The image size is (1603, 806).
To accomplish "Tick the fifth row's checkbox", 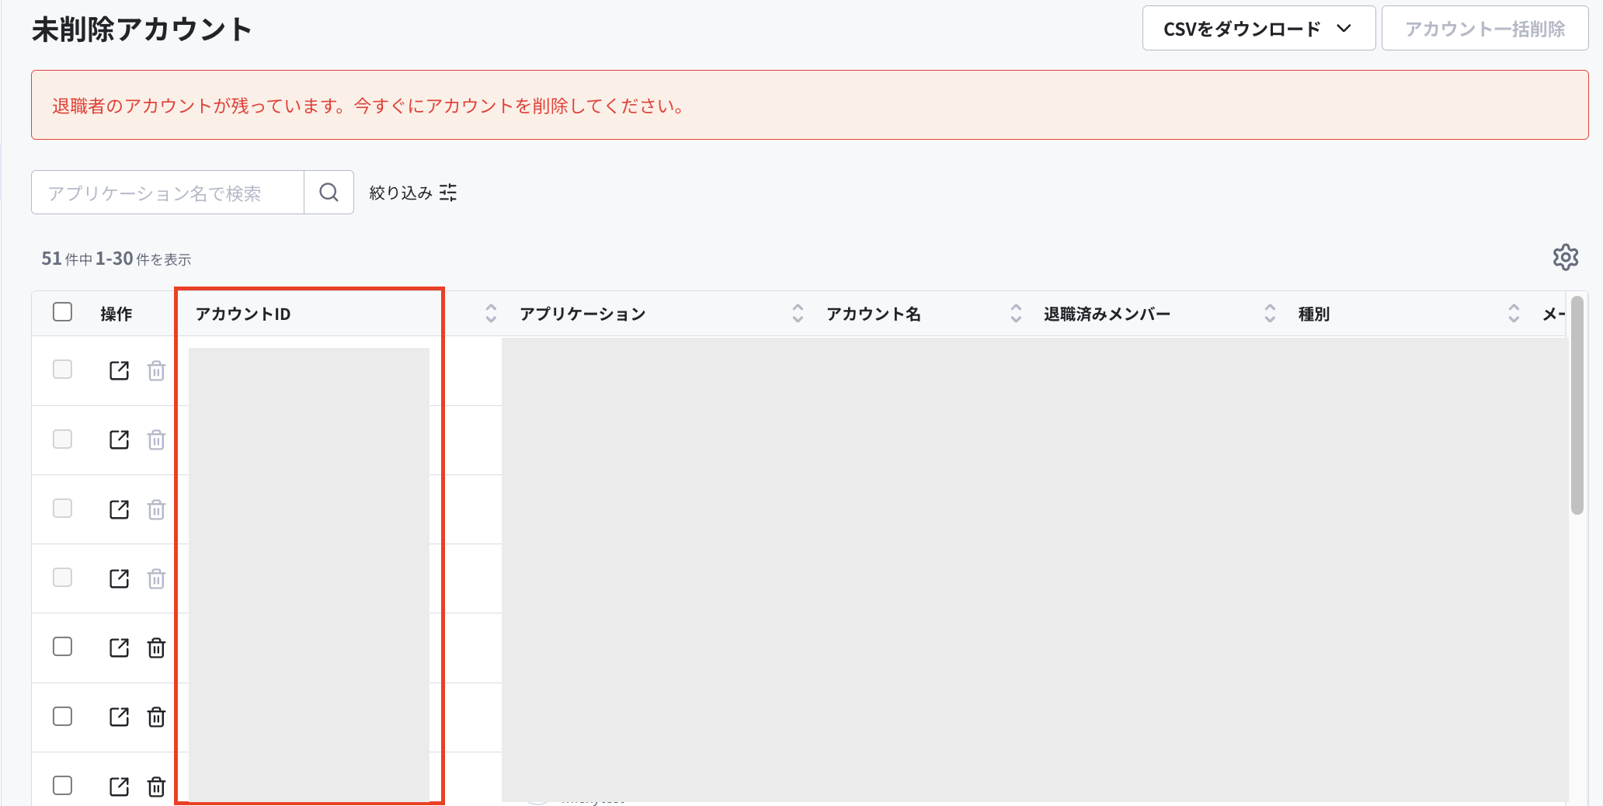I will (x=63, y=647).
